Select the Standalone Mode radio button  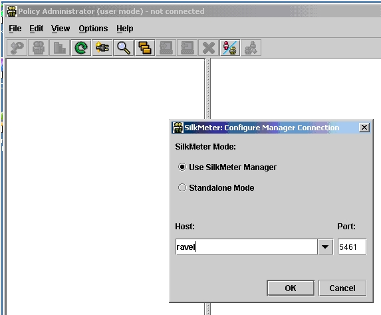tap(182, 187)
